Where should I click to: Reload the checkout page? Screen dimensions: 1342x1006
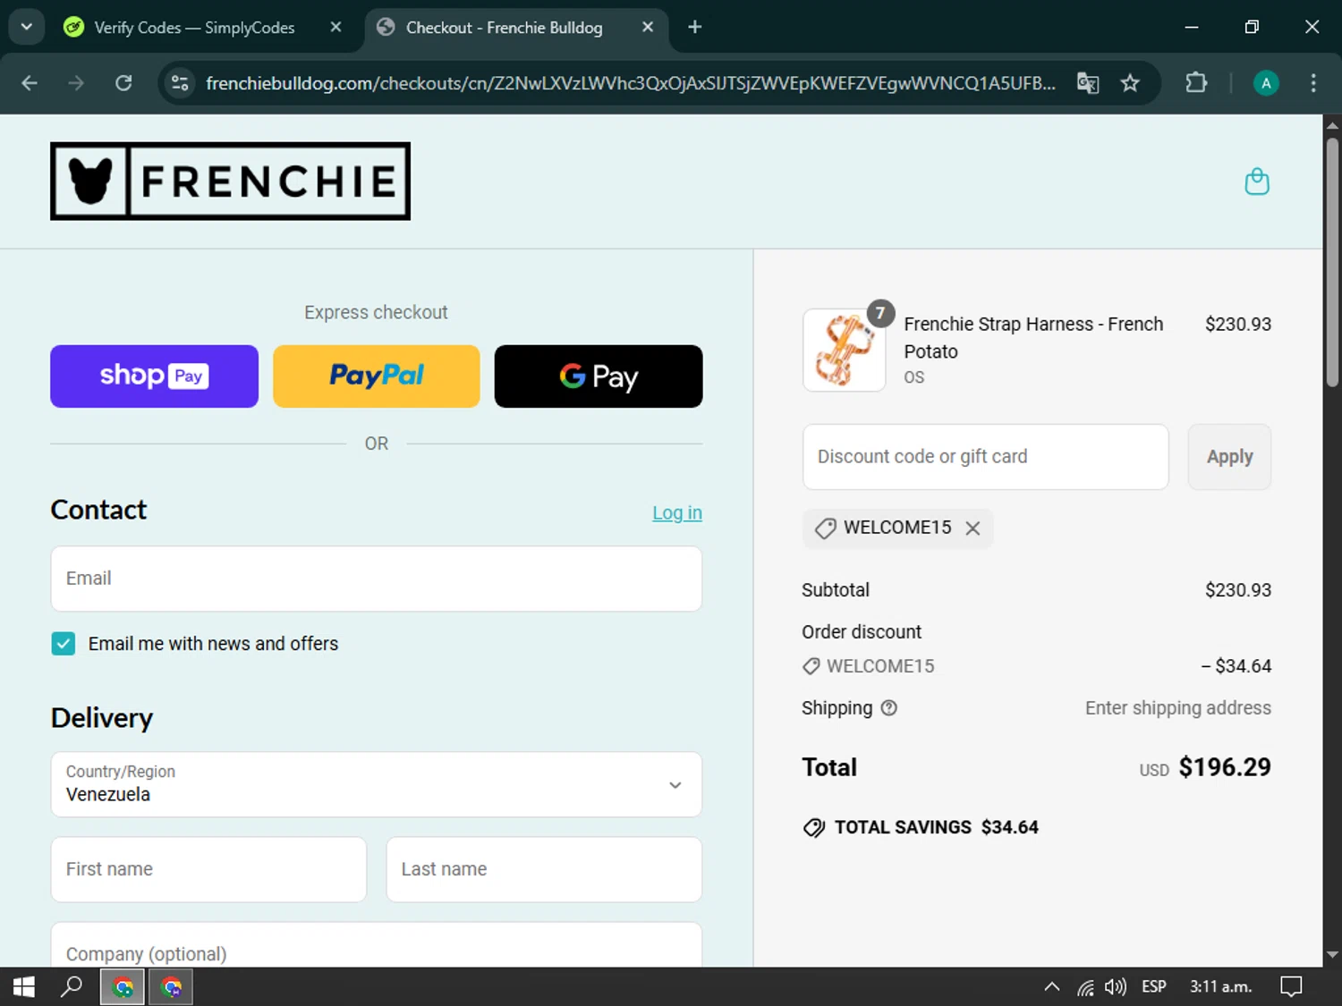123,83
